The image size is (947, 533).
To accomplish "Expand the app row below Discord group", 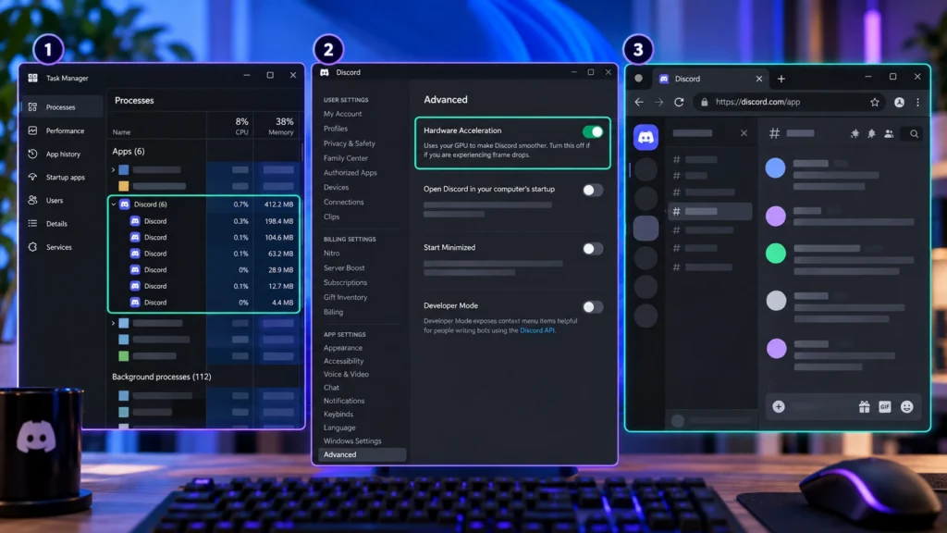I will click(114, 323).
